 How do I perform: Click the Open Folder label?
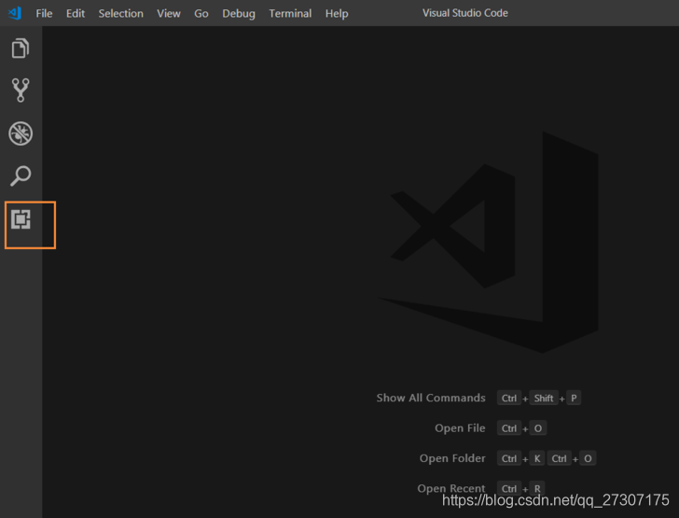452,458
